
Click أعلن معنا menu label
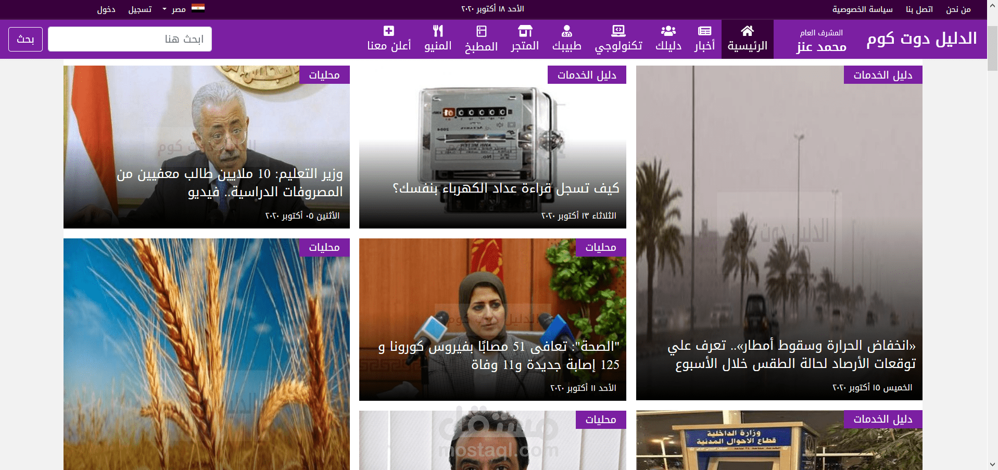tap(389, 46)
